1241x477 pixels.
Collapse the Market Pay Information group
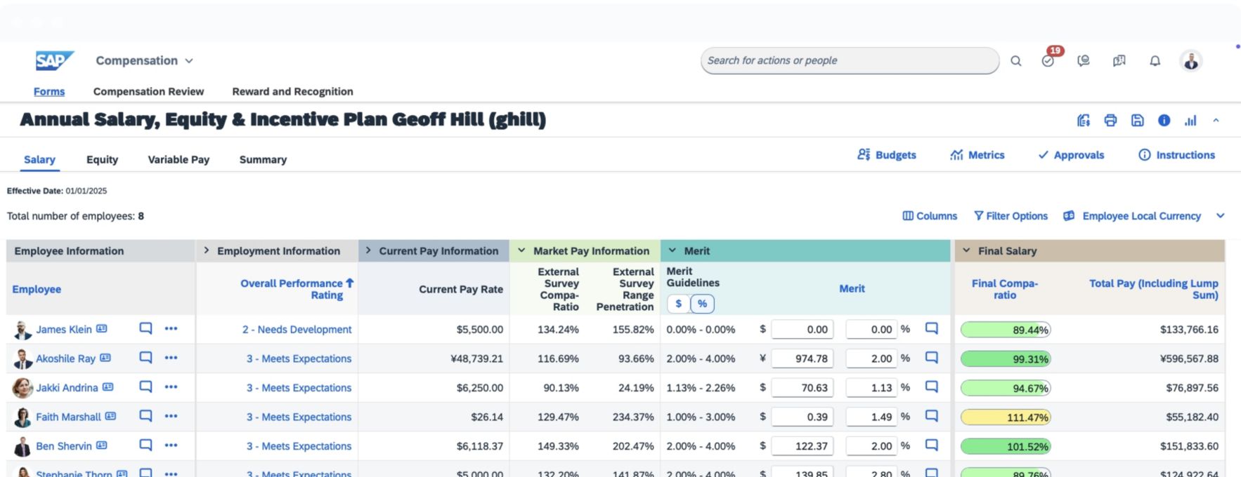pos(521,250)
